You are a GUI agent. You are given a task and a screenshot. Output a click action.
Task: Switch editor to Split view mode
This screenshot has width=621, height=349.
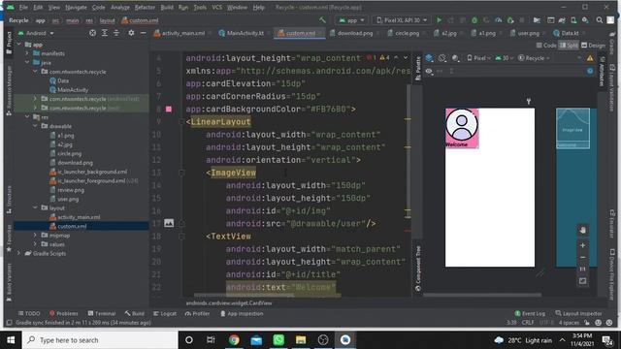pyautogui.click(x=569, y=46)
